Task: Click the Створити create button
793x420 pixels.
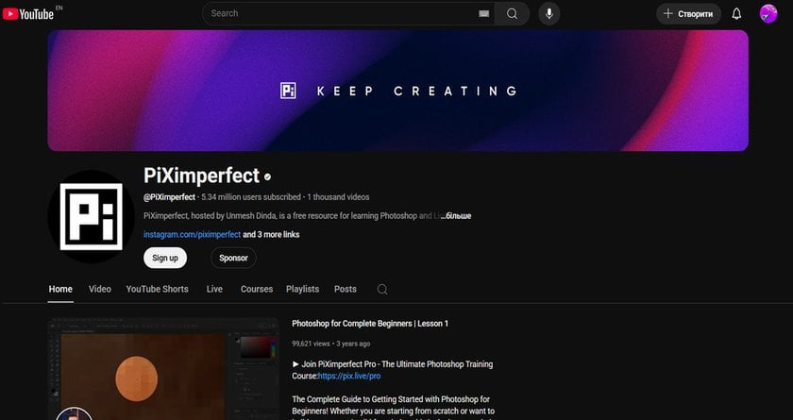Action: tap(688, 13)
